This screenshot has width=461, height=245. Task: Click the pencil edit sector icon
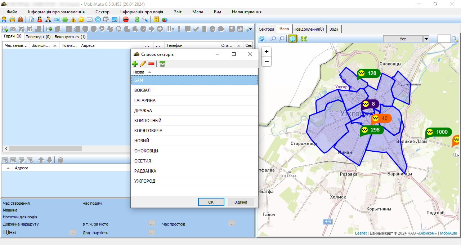pyautogui.click(x=143, y=64)
